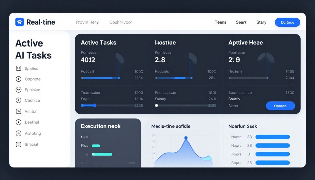Screen dimensions: 315x180
Task: Click the Pocusoocue row label
Action: [165, 93]
